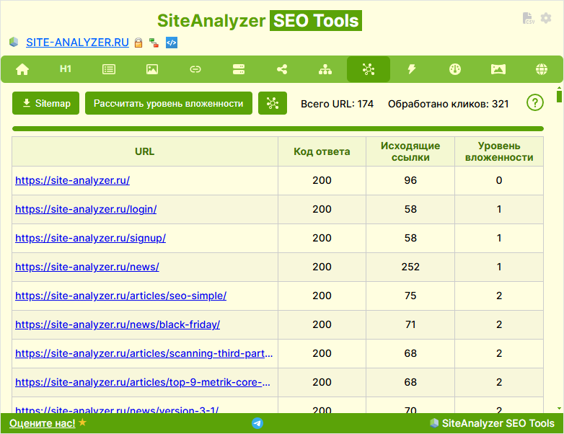Click the padlock SSL icon
This screenshot has height=434, width=564.
click(138, 43)
